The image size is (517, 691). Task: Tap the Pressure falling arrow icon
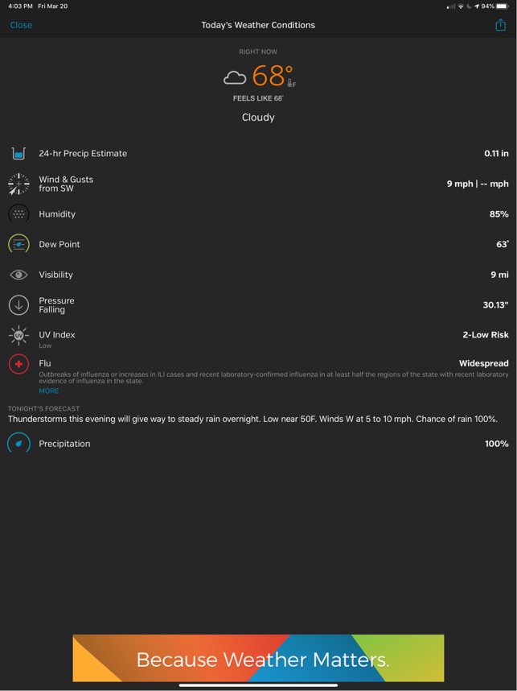(18, 305)
